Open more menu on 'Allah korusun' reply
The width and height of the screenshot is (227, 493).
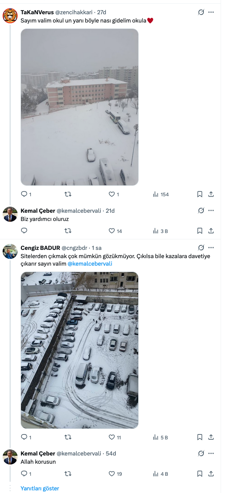point(211,454)
